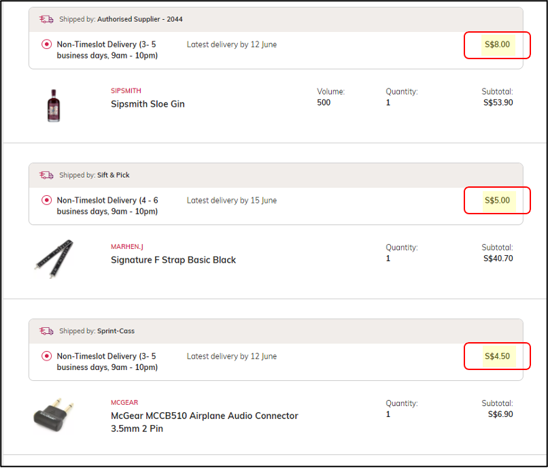Select Non-Timeslot Delivery radio for Authorised Supplier
The height and width of the screenshot is (468, 548).
(46, 44)
